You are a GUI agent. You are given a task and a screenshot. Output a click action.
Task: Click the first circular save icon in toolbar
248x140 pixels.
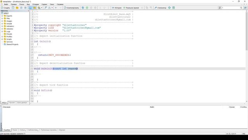[21, 8]
